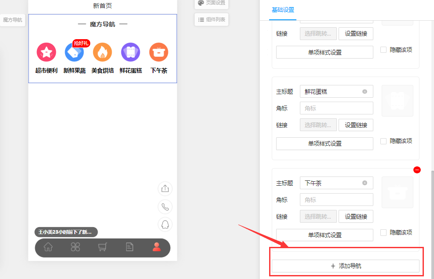Click the 超市便利 star icon
434x279 pixels.
coord(46,52)
